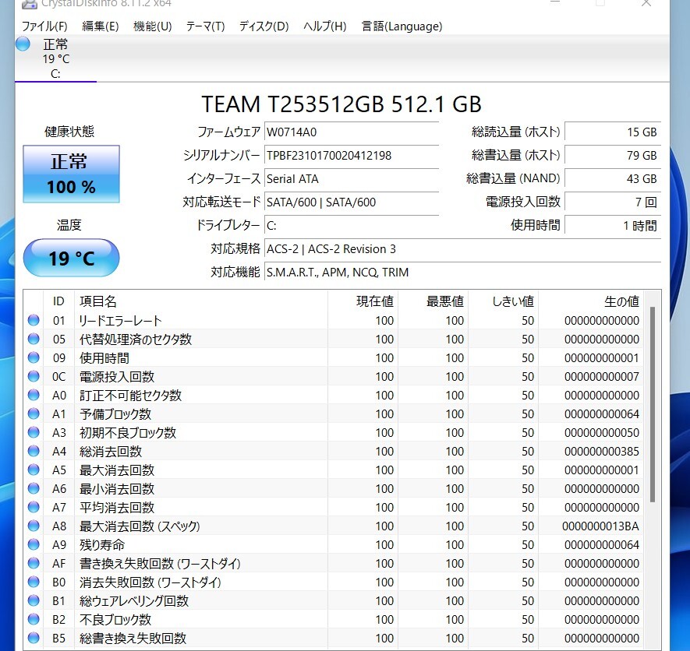Open the ディスク(D) menu
Image resolution: width=690 pixels, height=651 pixels.
point(264,26)
